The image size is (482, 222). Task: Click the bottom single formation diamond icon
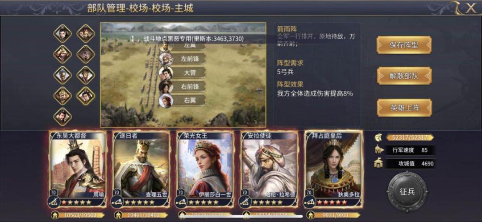pyautogui.click(x=63, y=117)
